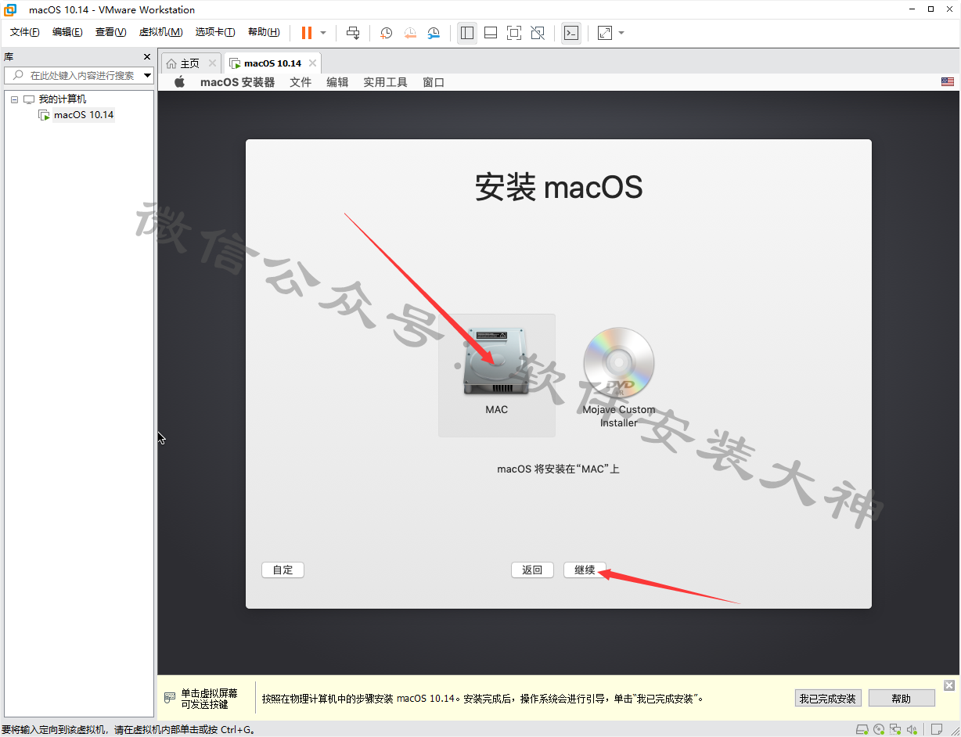Open the 虚拟机(M) menu

(x=160, y=32)
